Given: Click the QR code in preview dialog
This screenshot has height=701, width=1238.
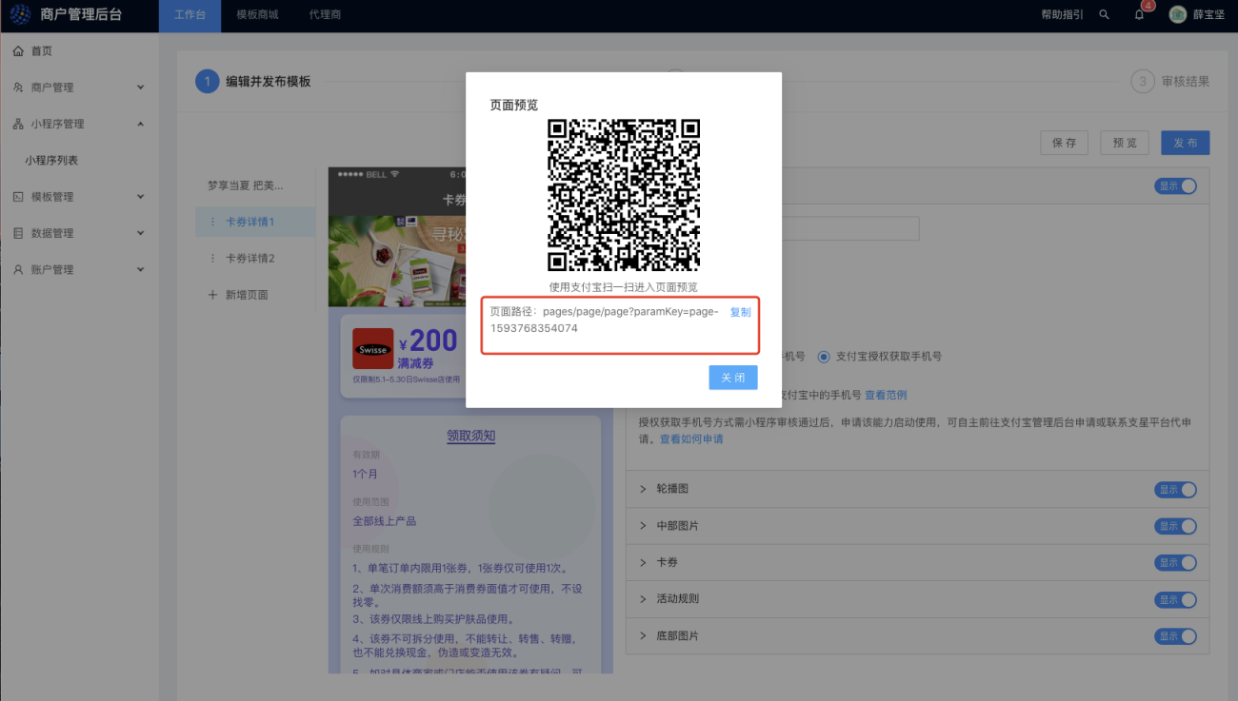Looking at the screenshot, I should coord(624,195).
